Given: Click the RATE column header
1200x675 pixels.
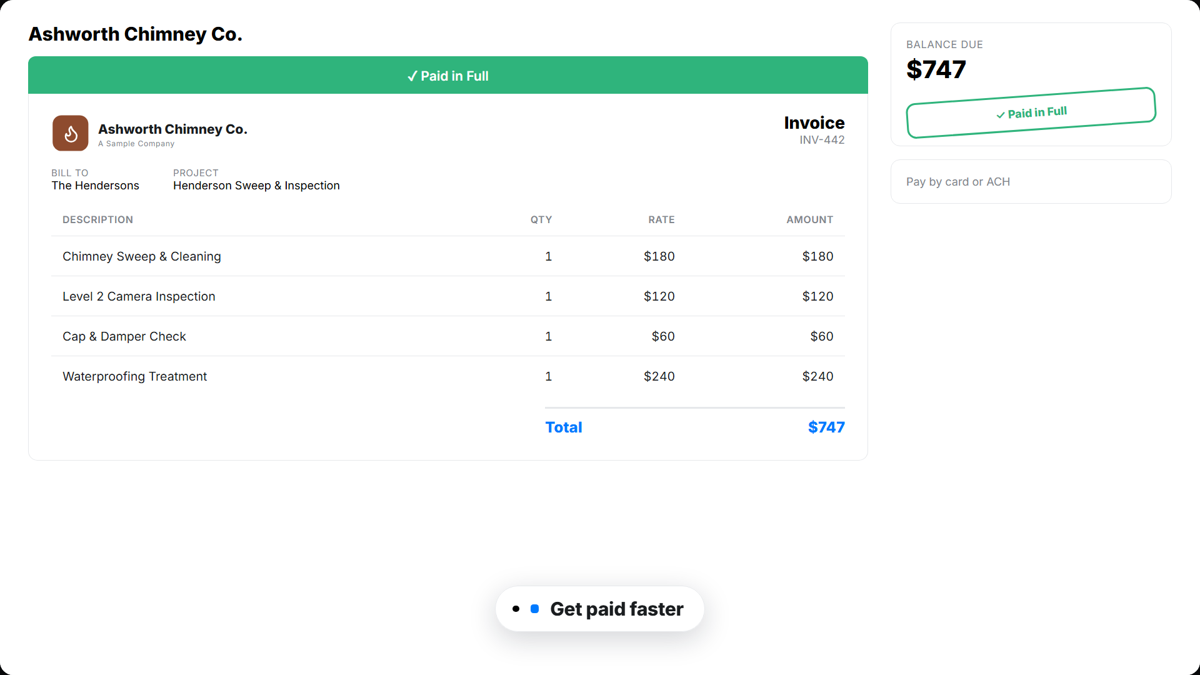Looking at the screenshot, I should [661, 220].
